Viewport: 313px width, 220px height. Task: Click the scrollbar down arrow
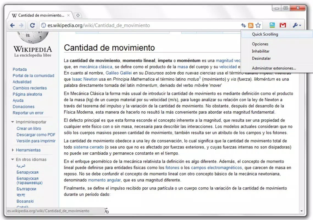click(x=301, y=211)
